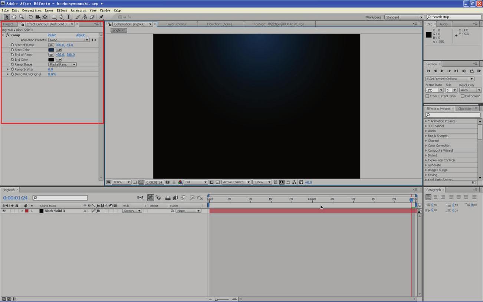Open the Active Camera dropdown
This screenshot has height=302, width=483.
click(x=236, y=182)
